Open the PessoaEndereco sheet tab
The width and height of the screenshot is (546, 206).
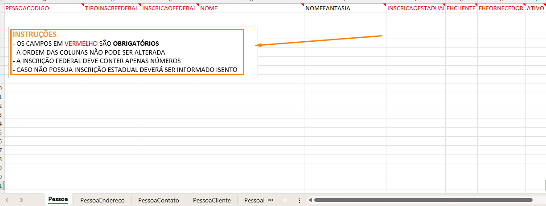[102, 200]
